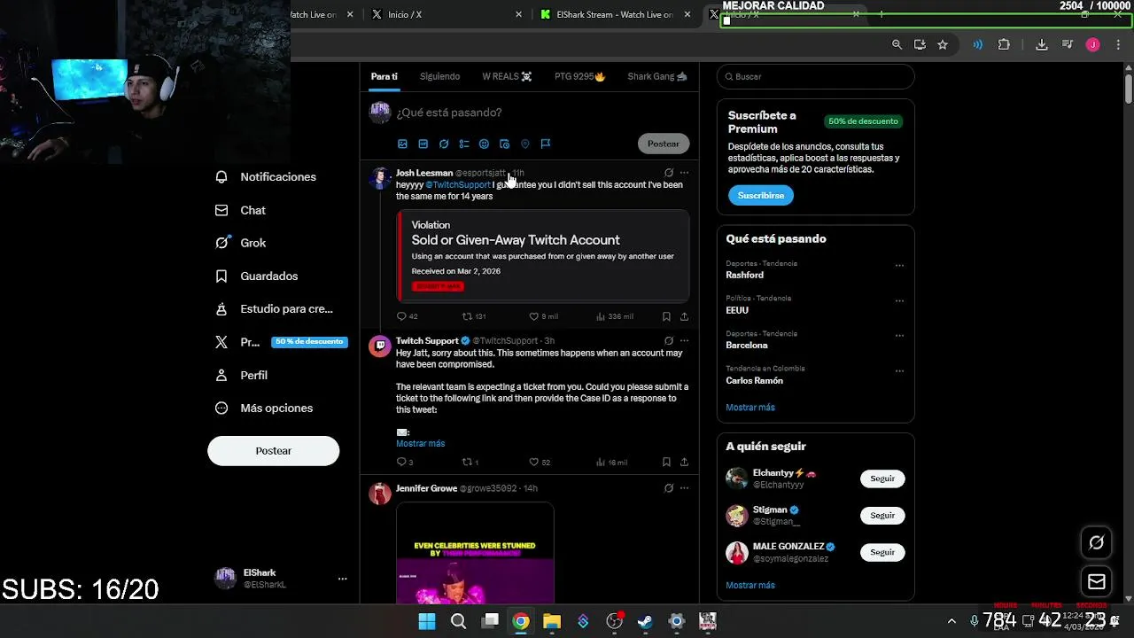Open browser extensions puzzle icon
This screenshot has height=638, width=1134.
1004,44
